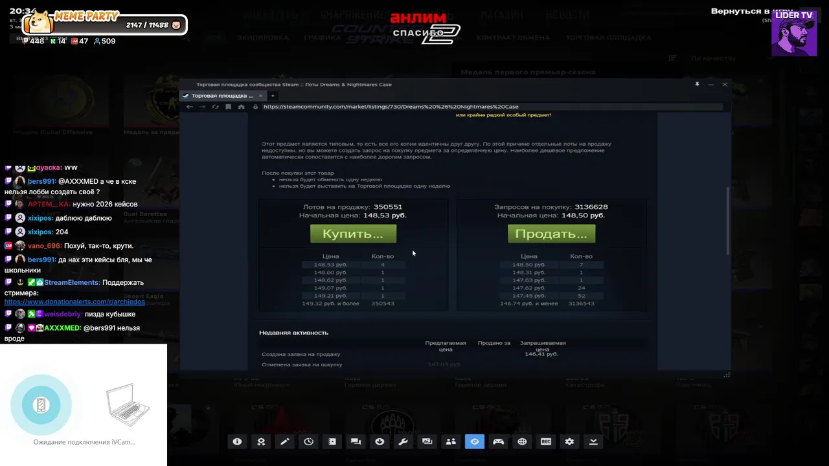
Task: Open the notes pencil icon
Action: (x=284, y=441)
